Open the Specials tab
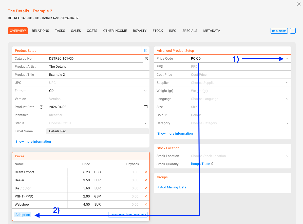The image size is (303, 224). click(190, 31)
